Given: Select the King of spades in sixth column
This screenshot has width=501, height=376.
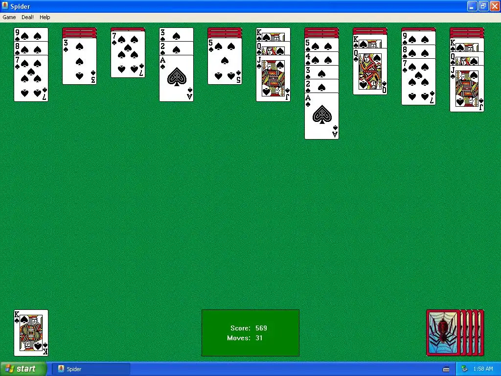Looking at the screenshot, I should pyautogui.click(x=273, y=34).
